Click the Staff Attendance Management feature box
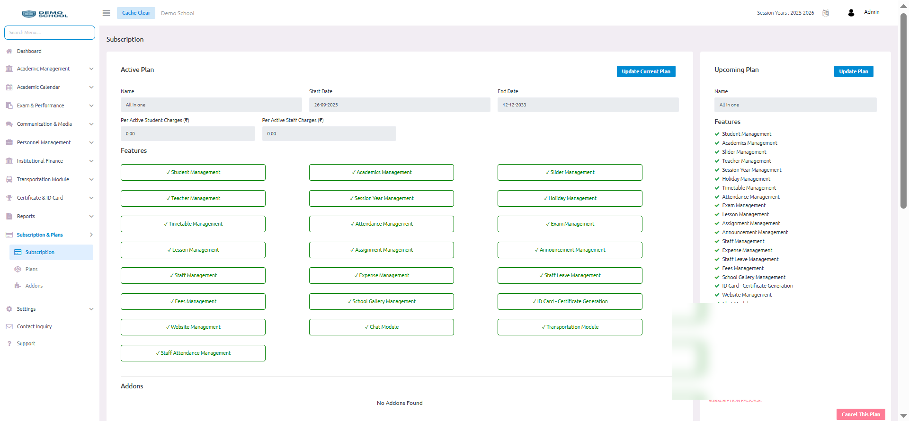The image size is (909, 421). point(193,353)
